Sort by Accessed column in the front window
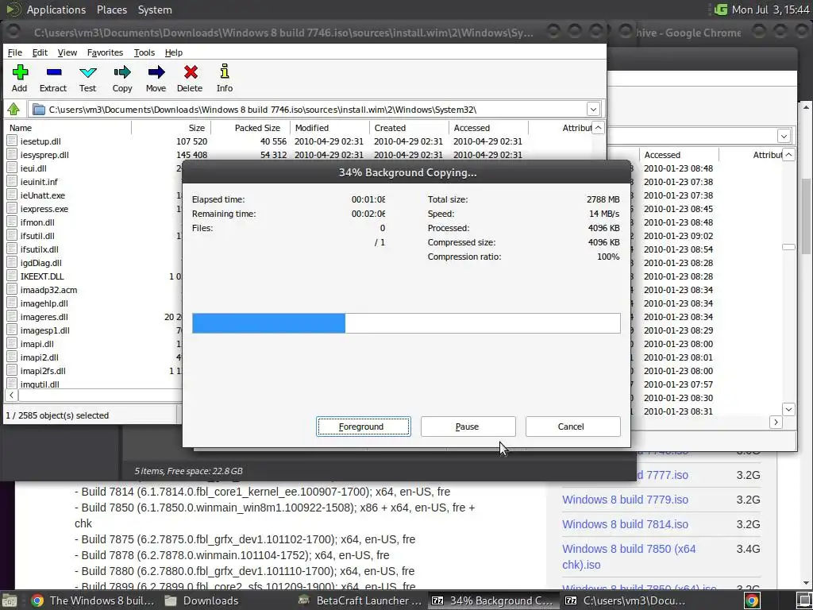 point(488,128)
